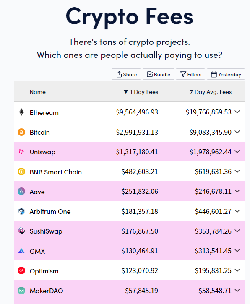Sort by 1 Day Fees column
This screenshot has height=304, width=250.
pos(141,92)
